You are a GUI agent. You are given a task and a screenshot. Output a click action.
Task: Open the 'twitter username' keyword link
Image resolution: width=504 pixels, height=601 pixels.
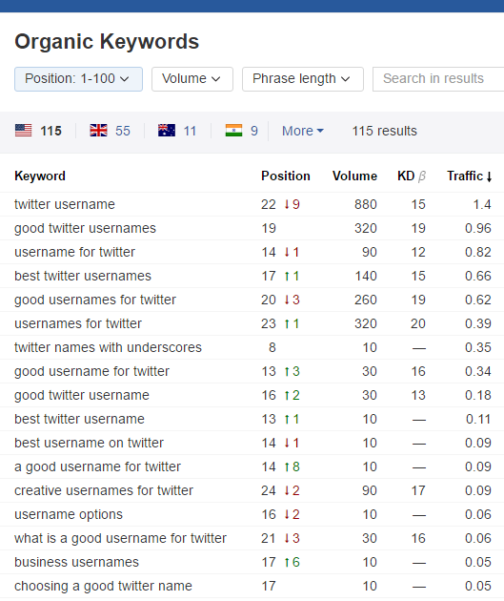click(x=65, y=204)
